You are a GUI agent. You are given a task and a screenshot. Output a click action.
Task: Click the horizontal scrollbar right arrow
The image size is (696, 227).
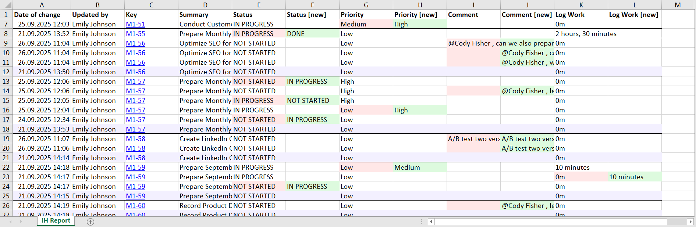point(690,221)
